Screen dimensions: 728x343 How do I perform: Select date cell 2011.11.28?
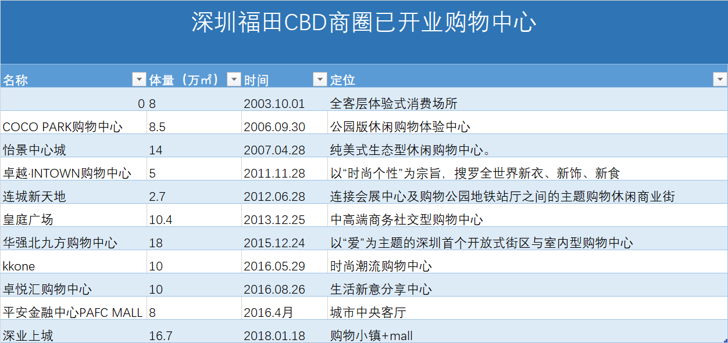[284, 169]
